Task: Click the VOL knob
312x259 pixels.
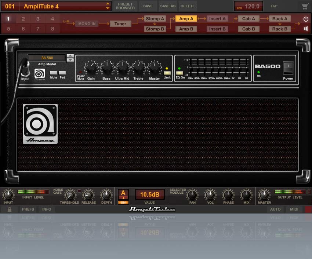Action: (210, 195)
